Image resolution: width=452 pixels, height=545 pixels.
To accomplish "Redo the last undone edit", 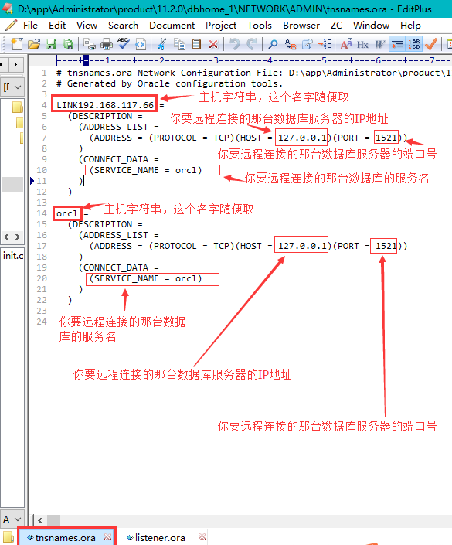I will (x=252, y=44).
